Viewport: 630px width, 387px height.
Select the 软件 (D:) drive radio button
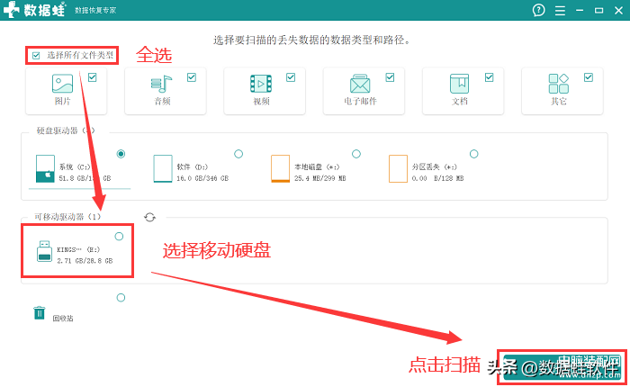(x=238, y=154)
